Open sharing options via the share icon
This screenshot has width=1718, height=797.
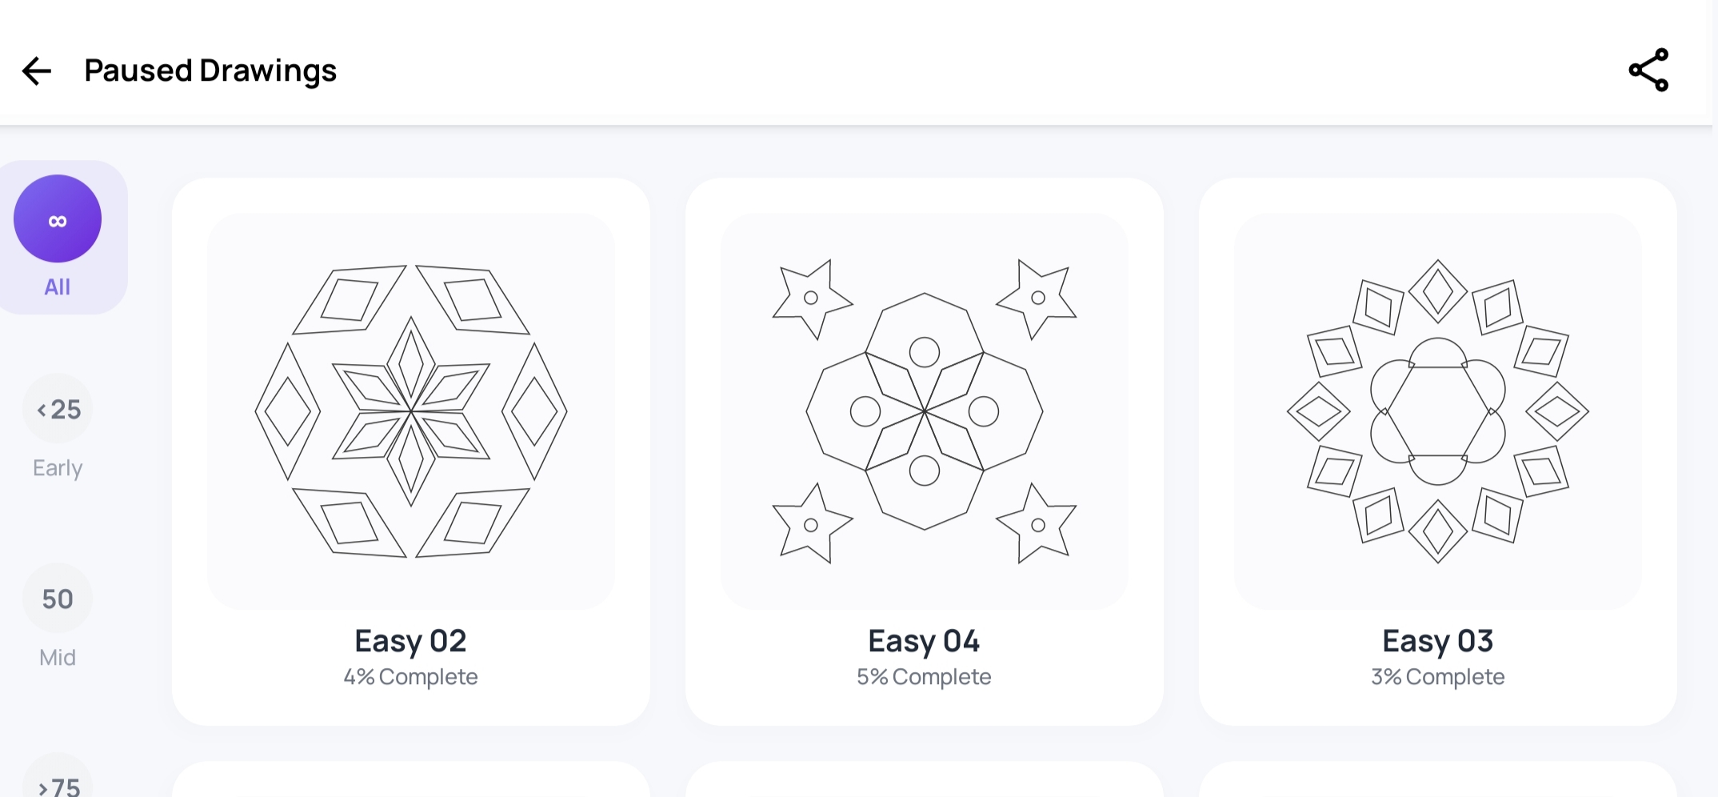[x=1648, y=70]
